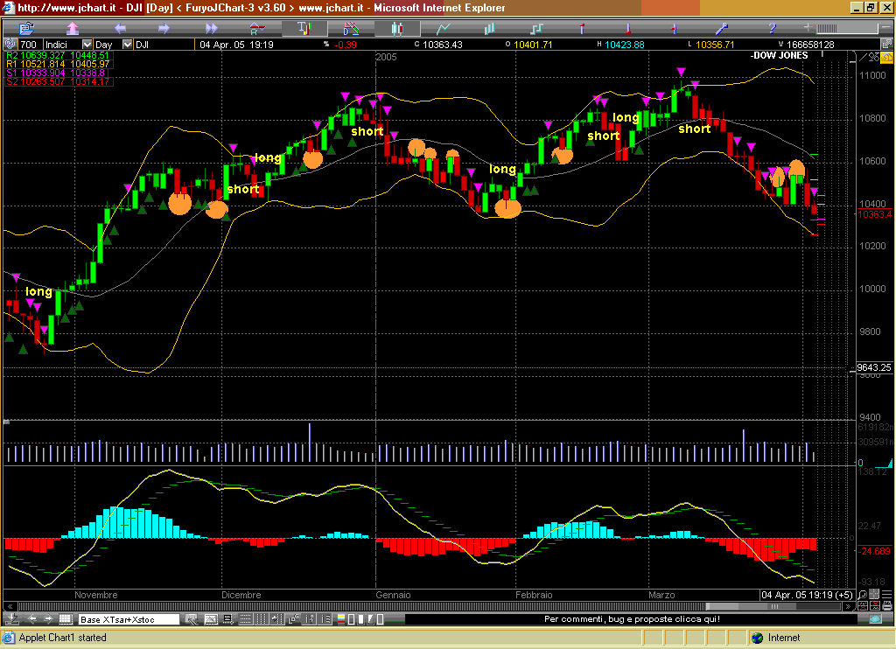This screenshot has height=649, width=896.
Task: Open the Indici market dropdown
Action: (87, 44)
